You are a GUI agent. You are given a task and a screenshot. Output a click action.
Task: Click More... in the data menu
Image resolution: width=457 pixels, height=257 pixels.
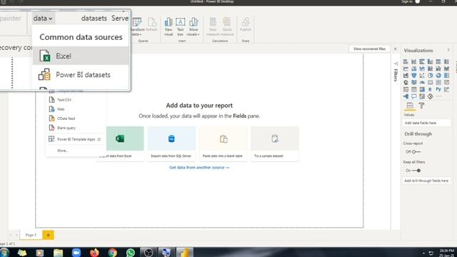[63, 151]
